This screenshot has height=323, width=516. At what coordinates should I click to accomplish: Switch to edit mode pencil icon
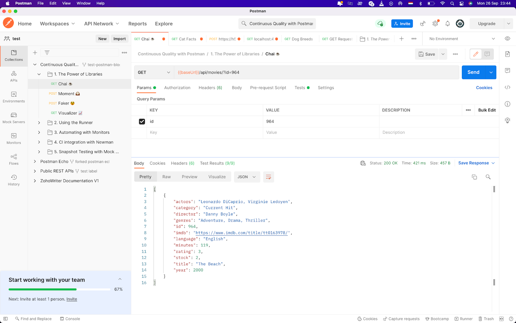pyautogui.click(x=476, y=54)
